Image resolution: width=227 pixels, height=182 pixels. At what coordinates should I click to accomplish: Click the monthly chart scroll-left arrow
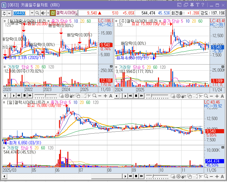click(x=5, y=96)
